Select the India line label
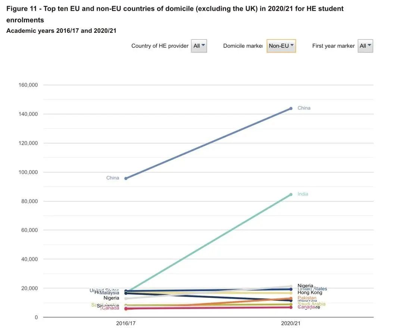Image resolution: width=403 pixels, height=328 pixels. point(303,194)
